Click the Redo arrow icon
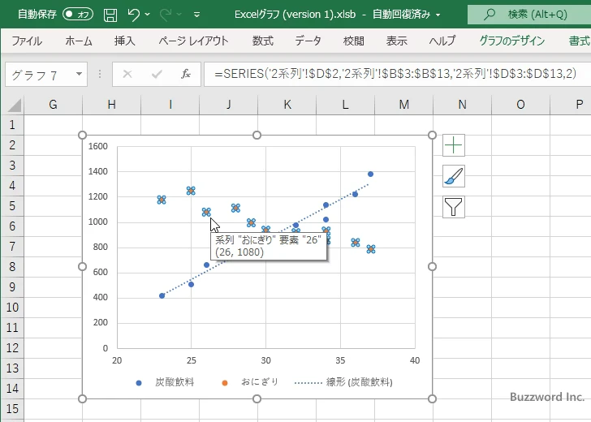 (166, 15)
